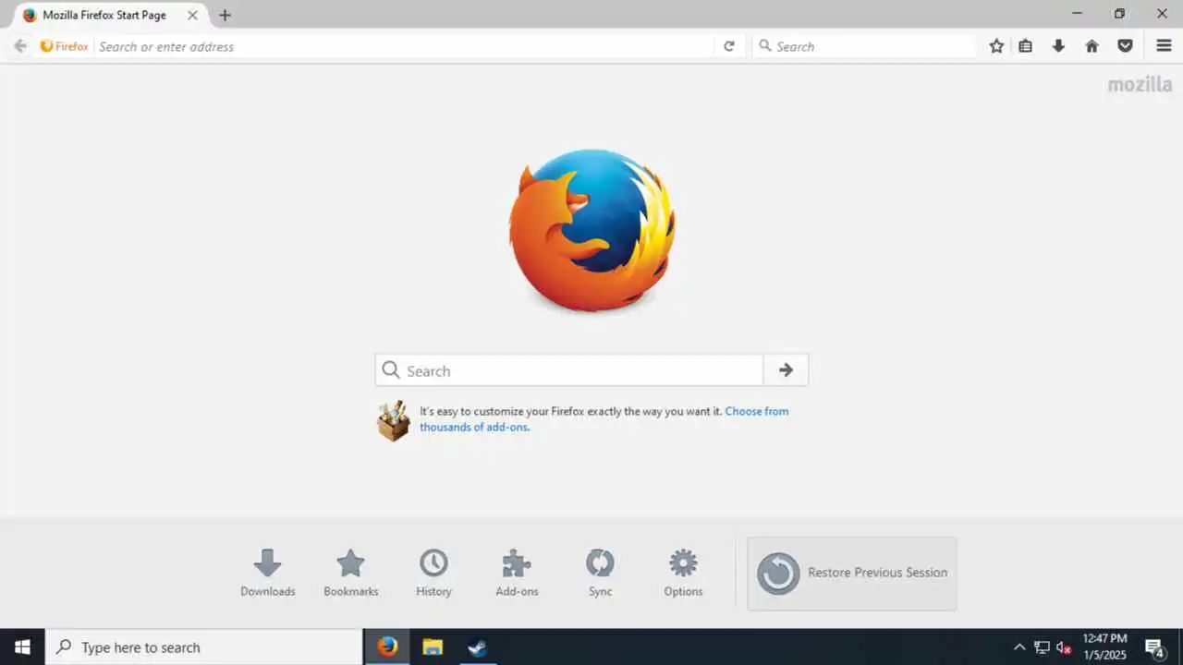Open the clock showing 12:47 PM
This screenshot has width=1183, height=665.
pos(1105,647)
